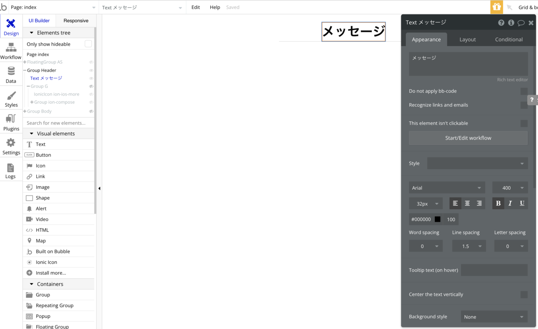The height and width of the screenshot is (329, 538).
Task: Open the Styles brush icon
Action: [x=11, y=95]
